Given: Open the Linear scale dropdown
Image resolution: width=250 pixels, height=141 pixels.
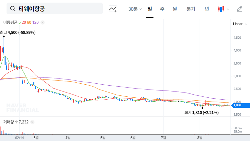Looking at the screenshot, I should coord(240,24).
